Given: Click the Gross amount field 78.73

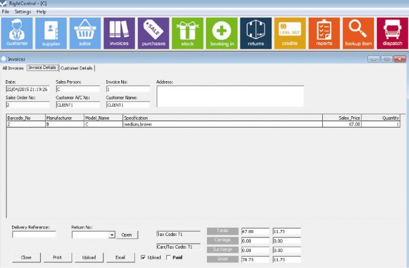Looking at the screenshot, I should pos(255,260).
